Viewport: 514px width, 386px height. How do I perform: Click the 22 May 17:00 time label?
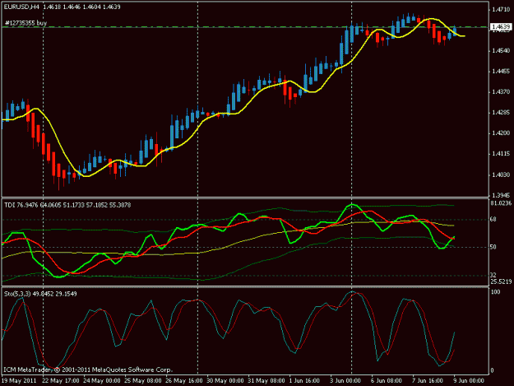coord(61,381)
